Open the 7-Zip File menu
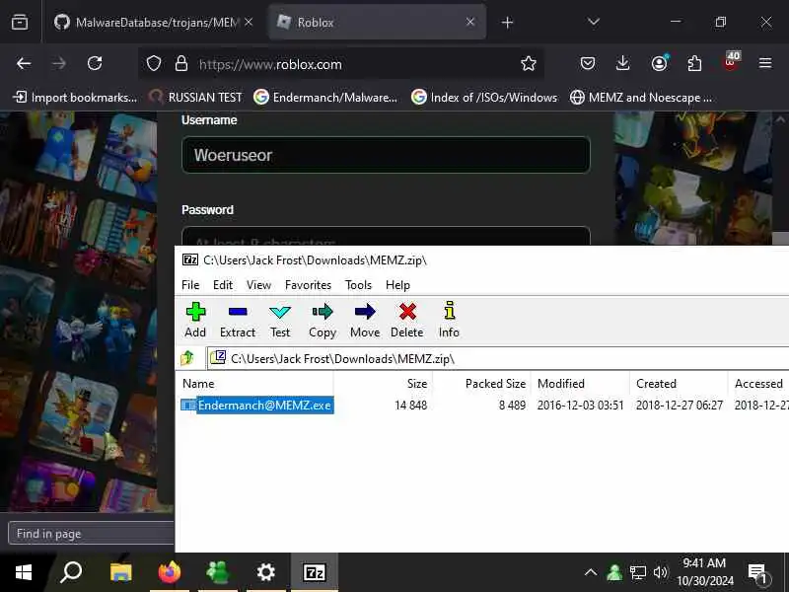 [x=190, y=285]
